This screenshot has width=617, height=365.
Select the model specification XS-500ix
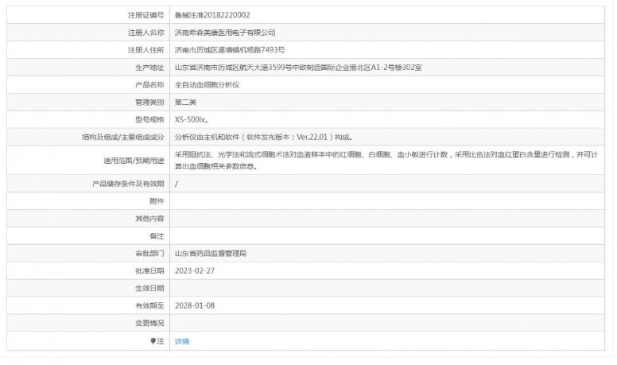coord(192,120)
